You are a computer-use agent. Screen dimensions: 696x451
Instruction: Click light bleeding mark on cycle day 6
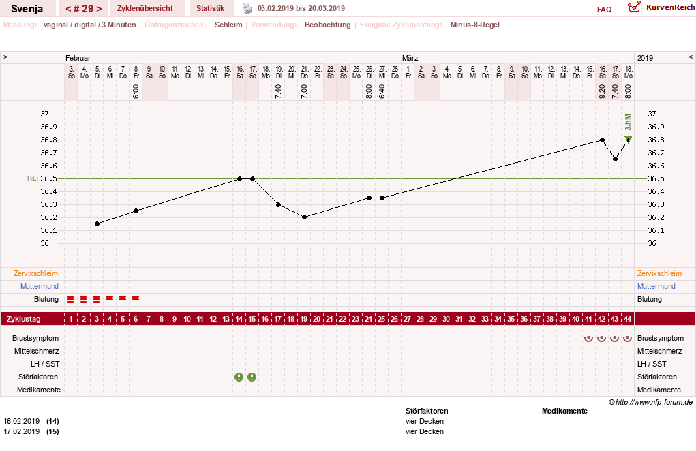136,298
